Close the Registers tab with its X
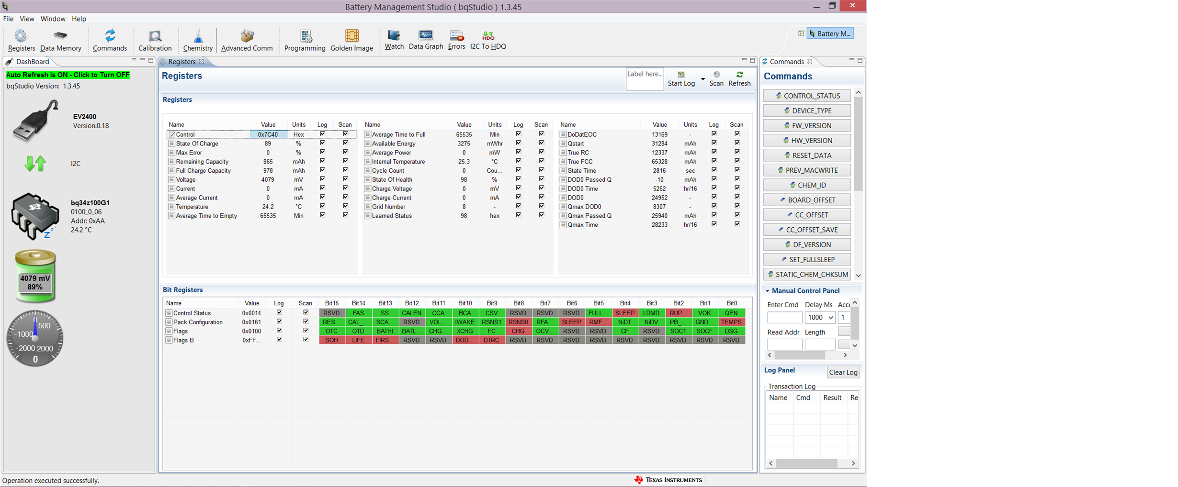1178x487 pixels. click(202, 61)
